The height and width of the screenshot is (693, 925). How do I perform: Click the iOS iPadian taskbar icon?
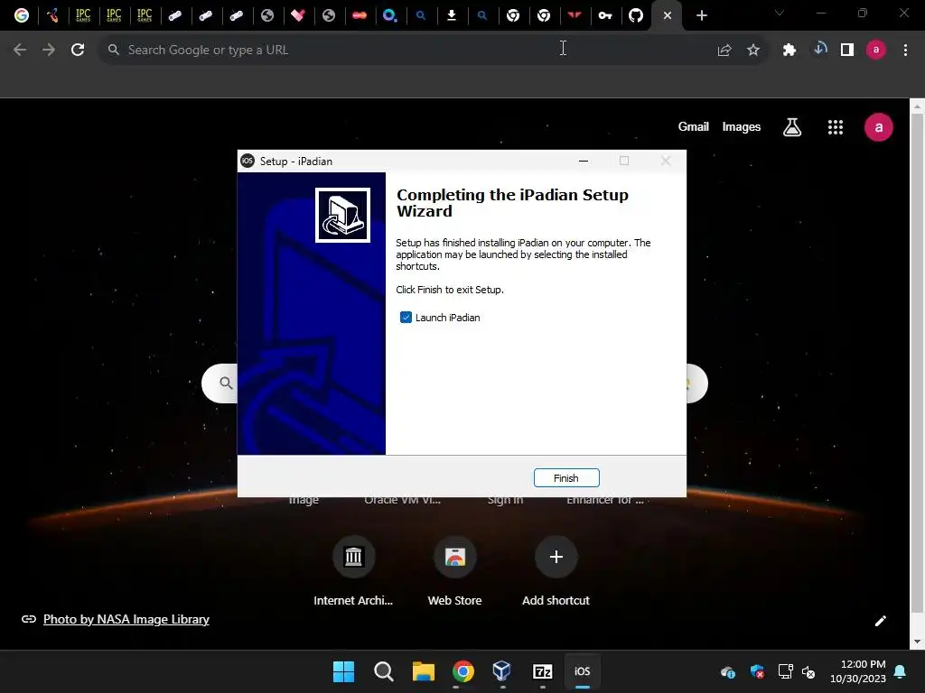click(583, 671)
